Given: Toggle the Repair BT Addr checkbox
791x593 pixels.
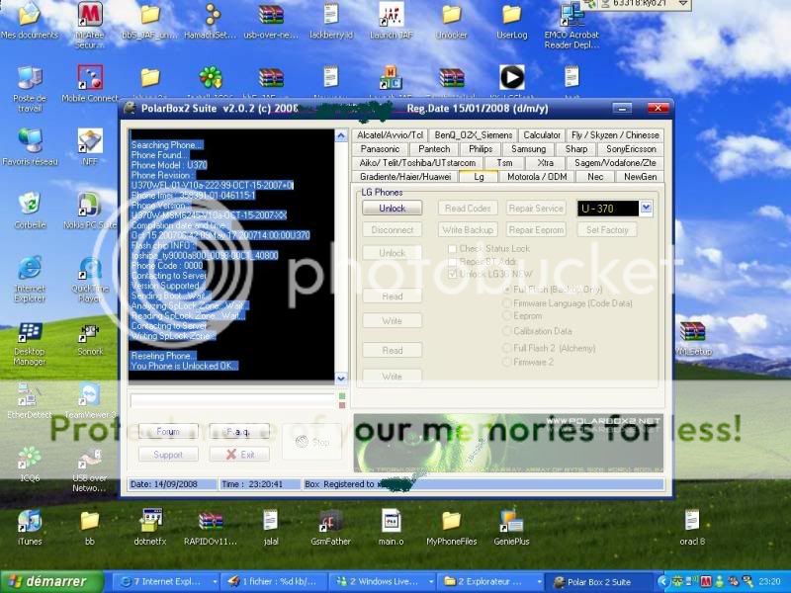Looking at the screenshot, I should point(453,262).
